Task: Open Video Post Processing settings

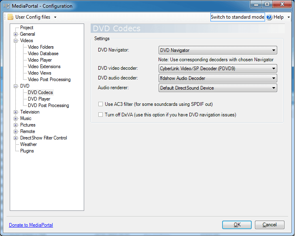Action: pos(49,79)
